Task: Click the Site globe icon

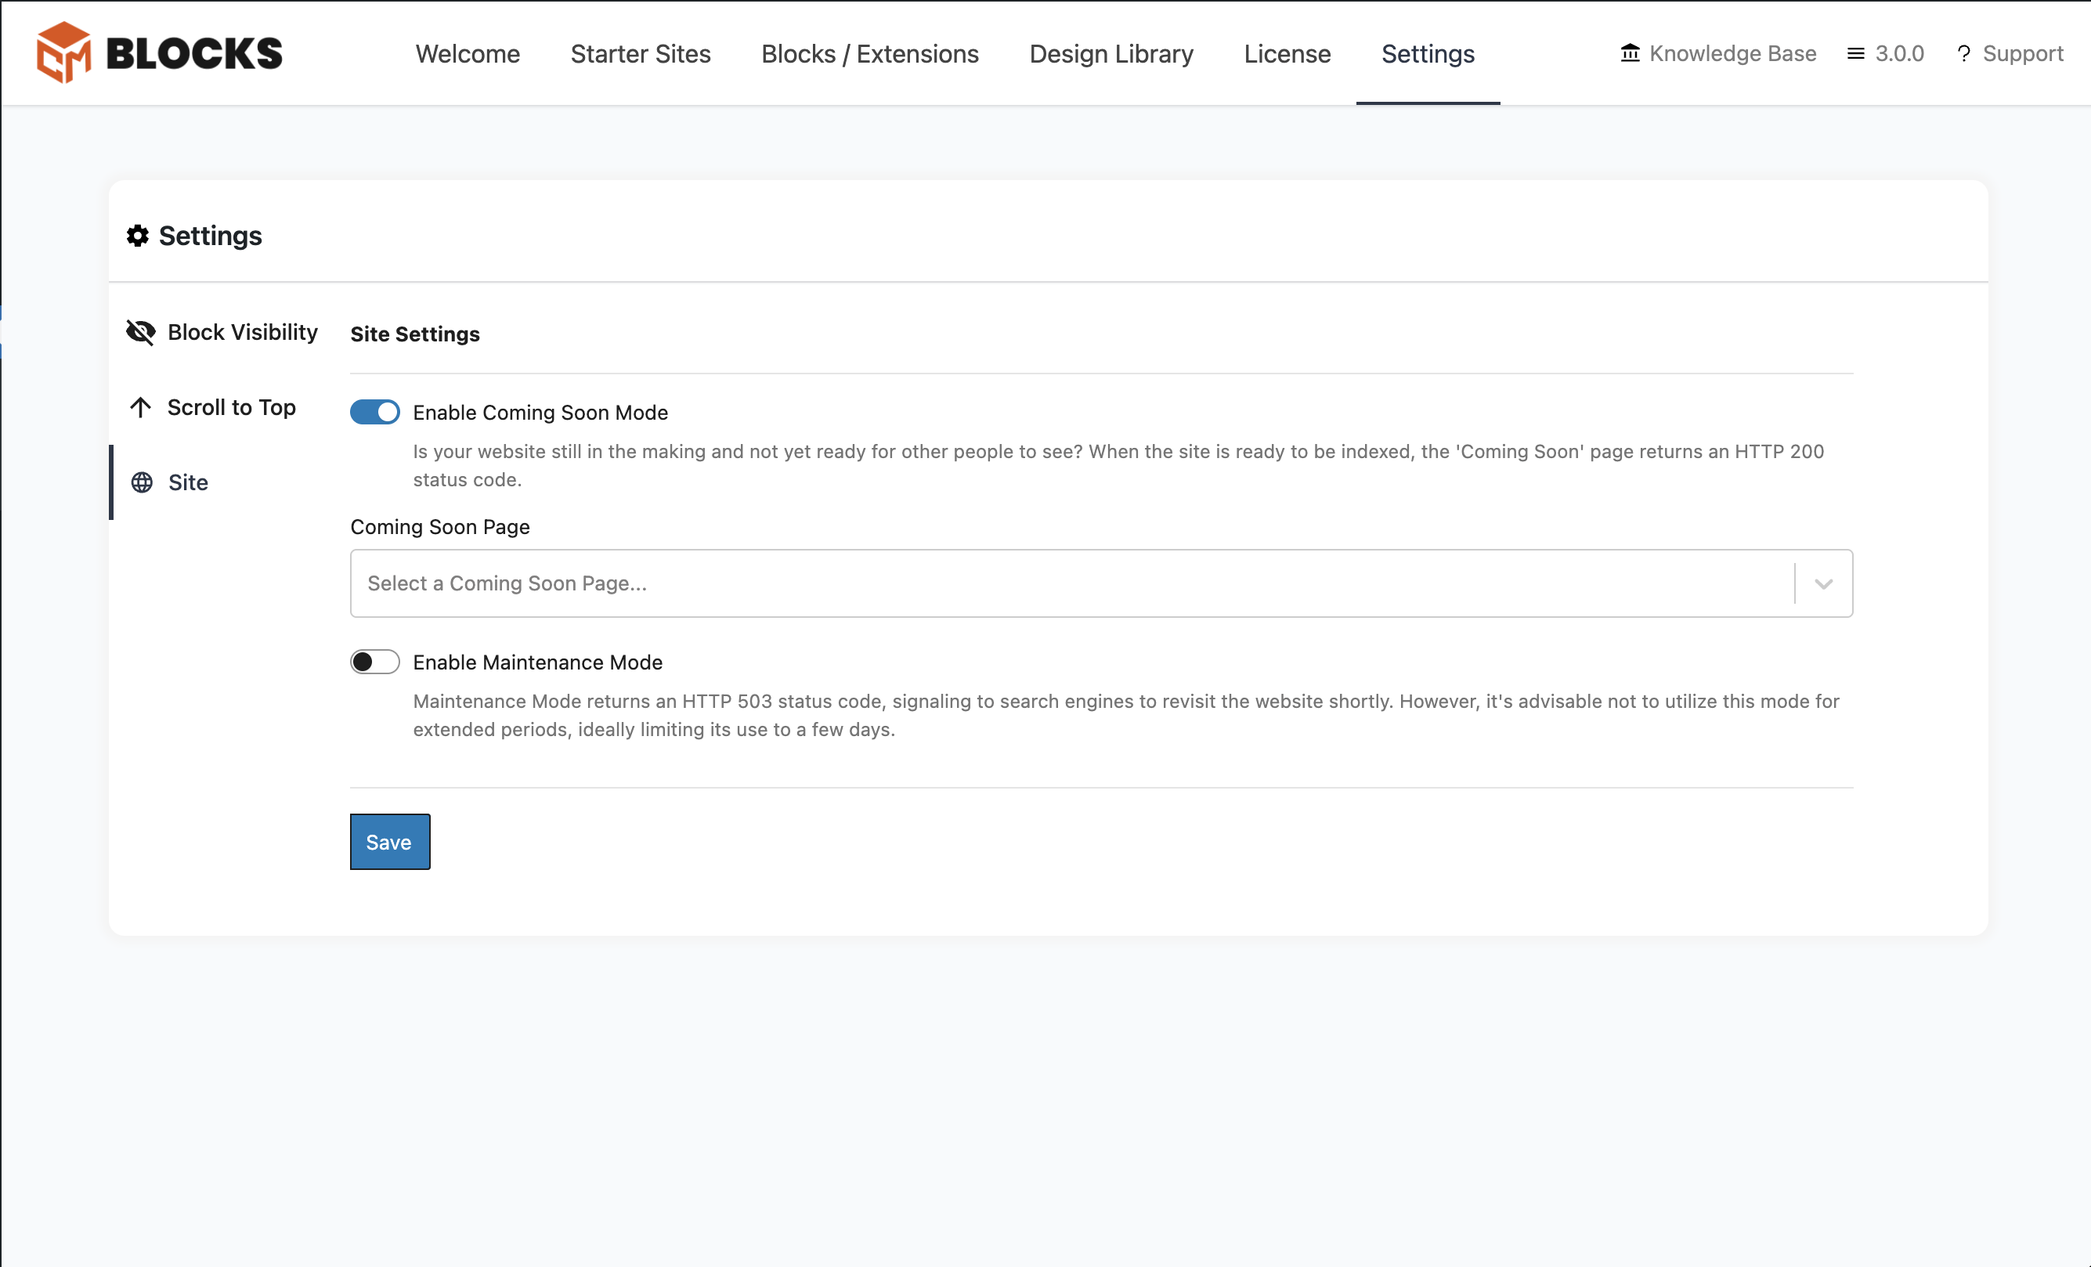Action: (x=142, y=482)
